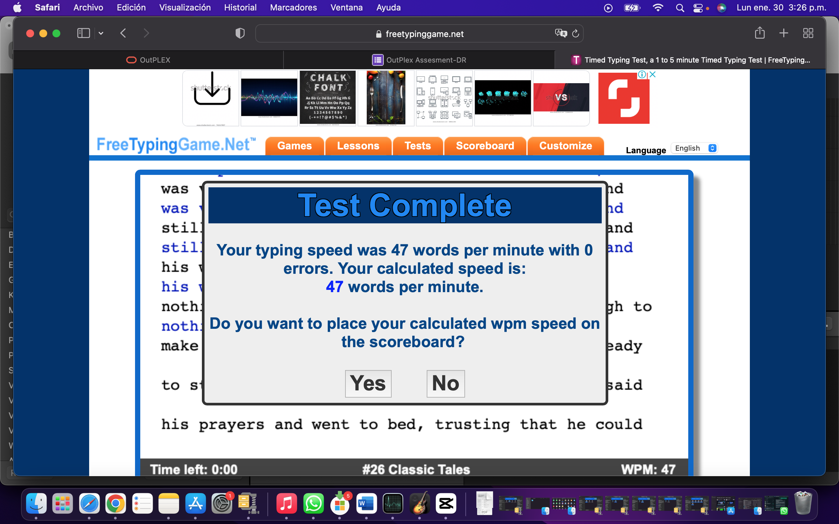
Task: Show the tab overview grid icon
Action: 808,33
